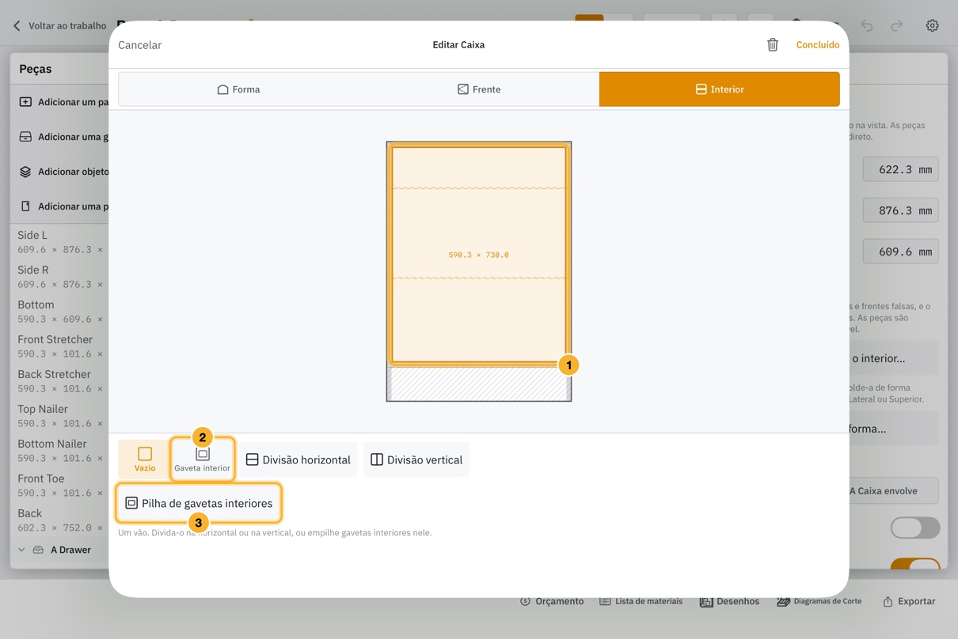Toggle the gray off switch in the right panel
Image resolution: width=958 pixels, height=639 pixels.
(x=915, y=527)
